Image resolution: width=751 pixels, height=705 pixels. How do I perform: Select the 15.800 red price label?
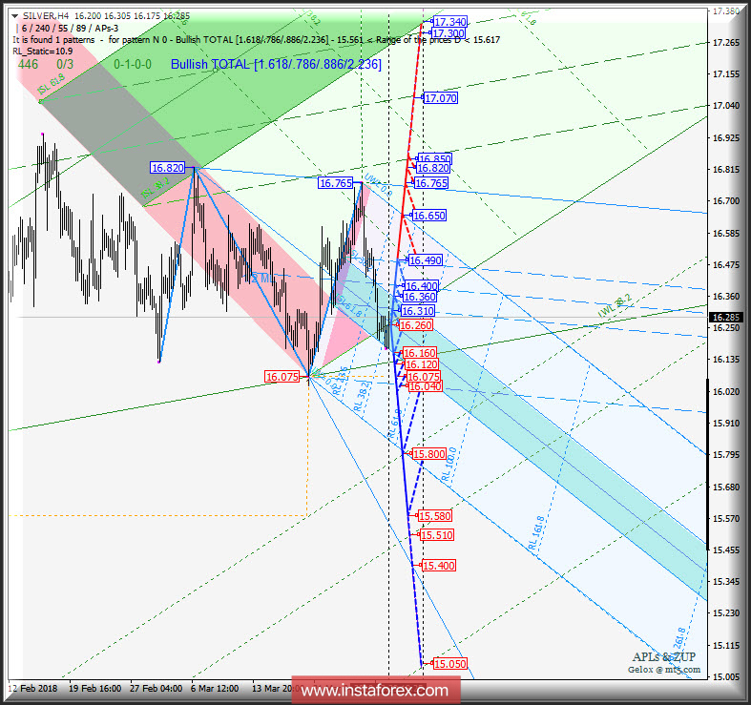click(x=429, y=453)
